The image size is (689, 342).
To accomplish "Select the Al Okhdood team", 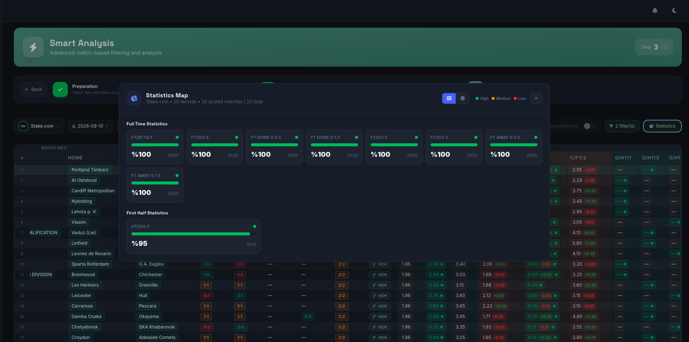I will (x=84, y=180).
